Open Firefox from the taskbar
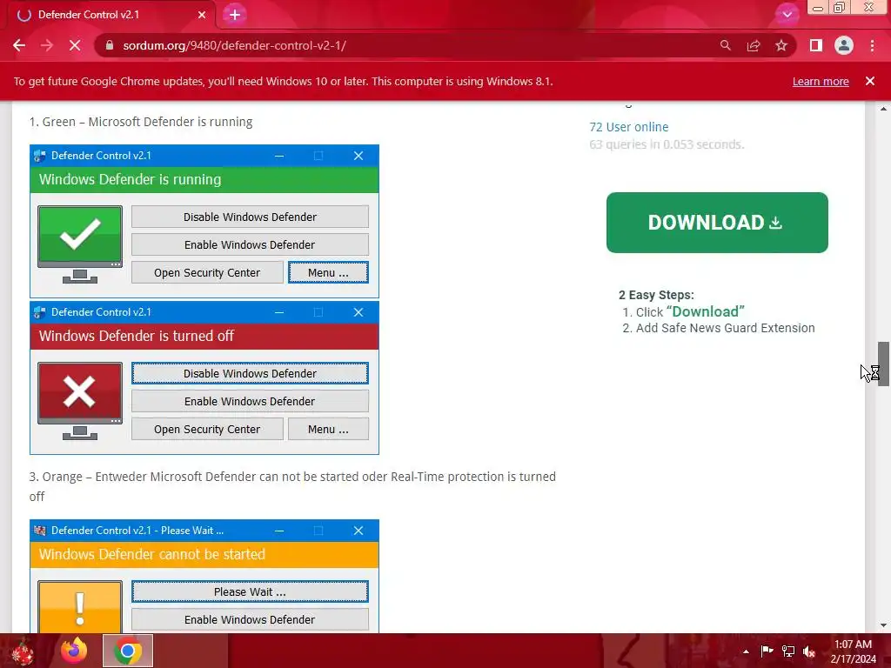Screen dimensions: 891x668 click(75, 651)
